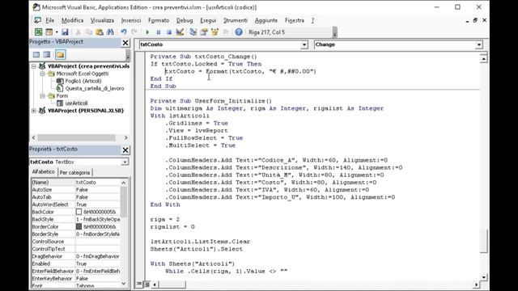Select Questa_cartella_di_lavoro in the tree
The image size is (518, 291).
tap(95, 88)
